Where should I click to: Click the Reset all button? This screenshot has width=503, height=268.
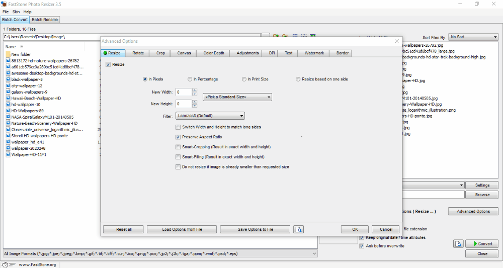[x=124, y=229]
